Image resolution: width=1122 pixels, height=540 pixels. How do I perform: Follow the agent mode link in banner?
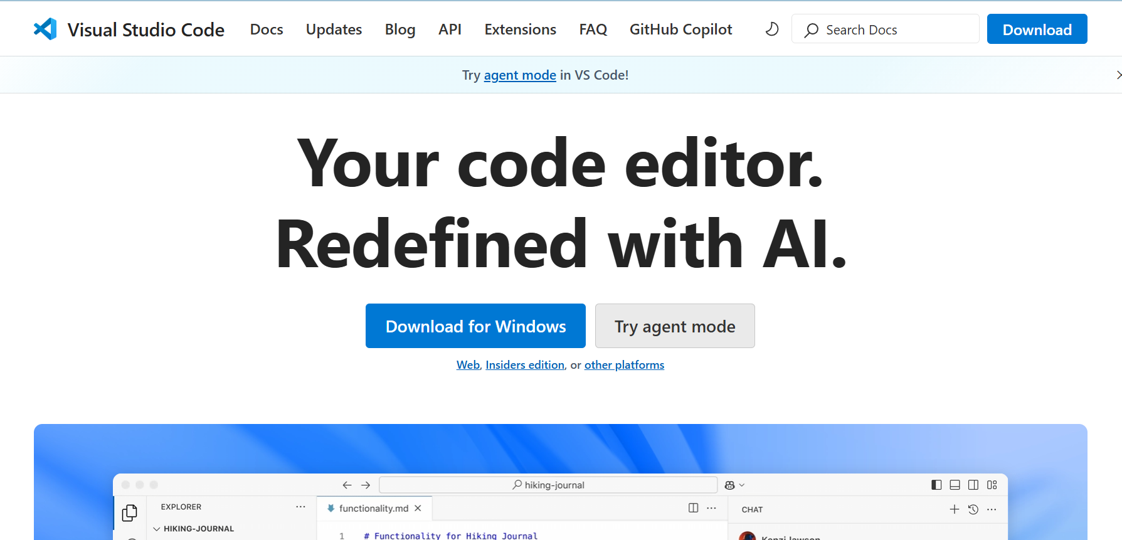tap(520, 75)
